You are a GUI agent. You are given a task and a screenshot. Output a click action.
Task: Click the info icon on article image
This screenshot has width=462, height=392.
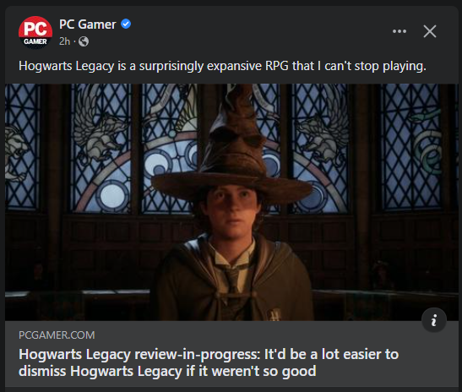pos(434,320)
